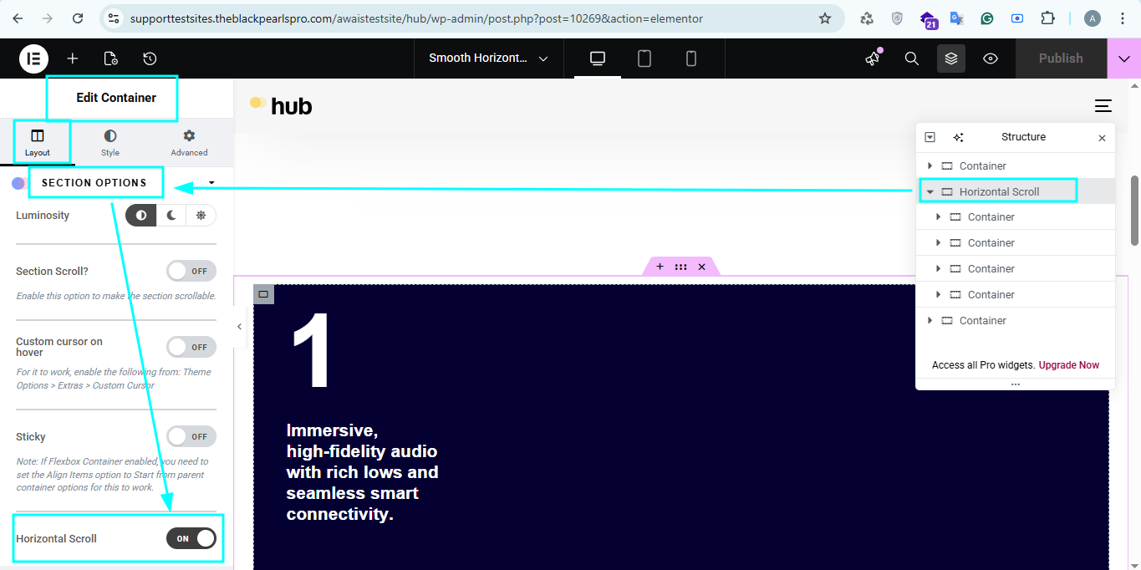Open publish options dropdown arrow
This screenshot has width=1141, height=570.
(1123, 59)
